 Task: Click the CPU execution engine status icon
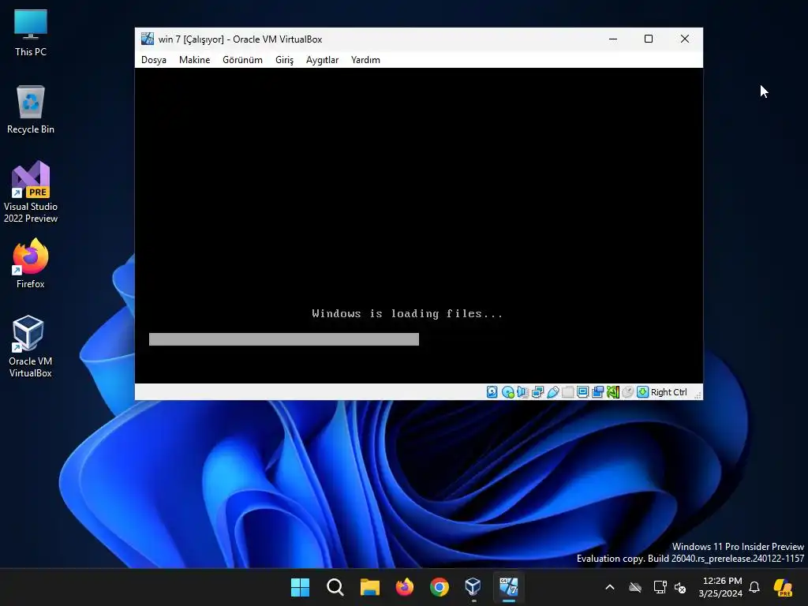tap(612, 392)
